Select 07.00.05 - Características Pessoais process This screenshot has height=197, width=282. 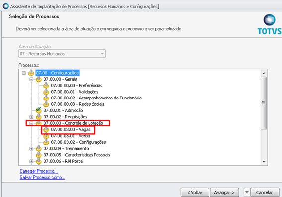[77, 155]
